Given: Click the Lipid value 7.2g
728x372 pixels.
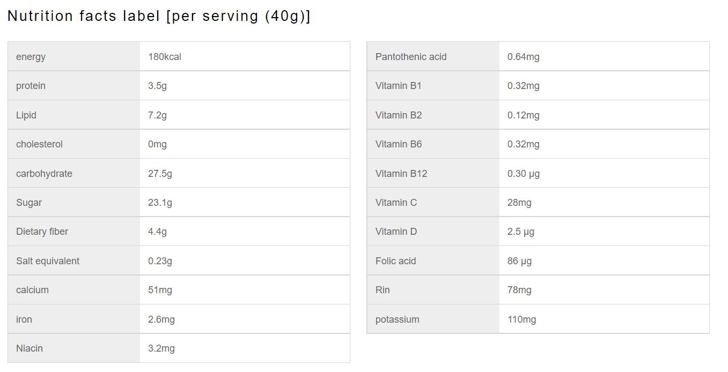Looking at the screenshot, I should 157,115.
